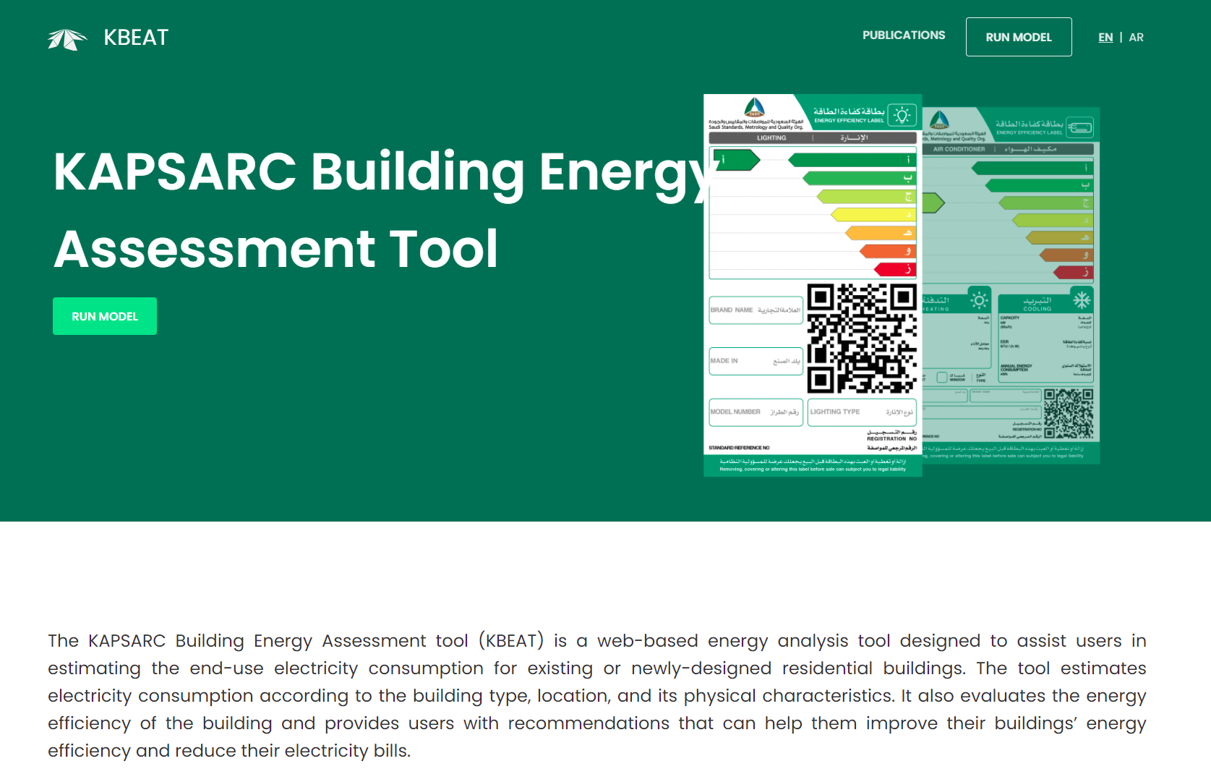Click the LIGHTING TYPE field on label

pyautogui.click(x=862, y=412)
